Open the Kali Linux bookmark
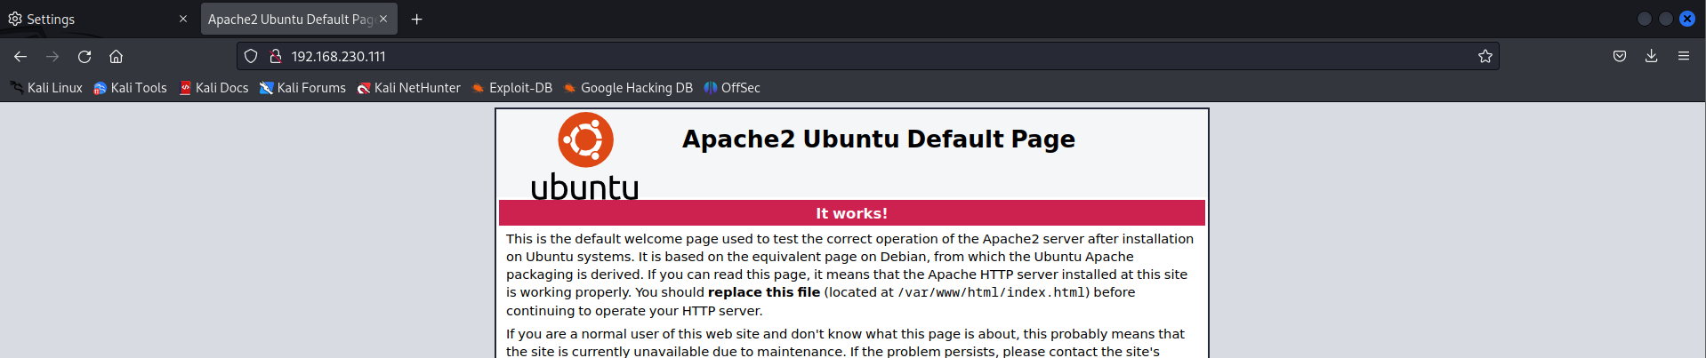Viewport: 1706px width, 358px height. pos(46,88)
